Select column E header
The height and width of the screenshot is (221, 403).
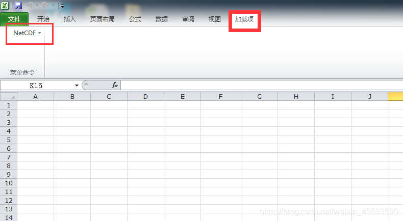coord(183,97)
